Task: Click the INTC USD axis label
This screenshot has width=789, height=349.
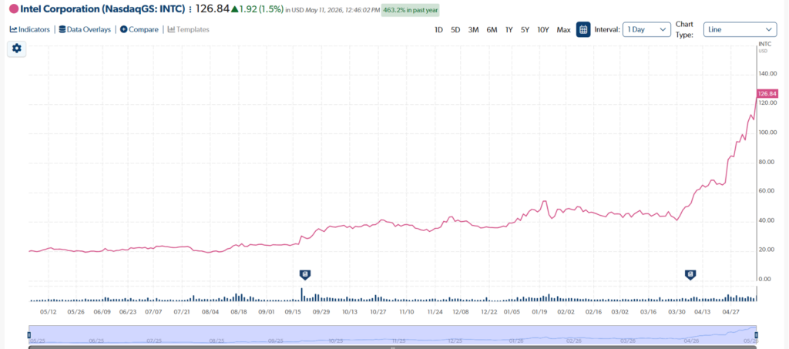Action: pyautogui.click(x=764, y=47)
